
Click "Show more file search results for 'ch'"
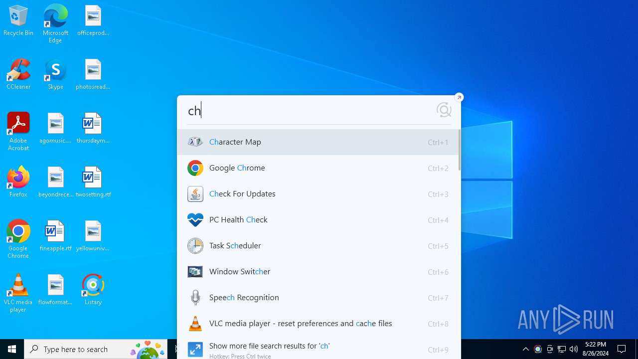(270, 346)
